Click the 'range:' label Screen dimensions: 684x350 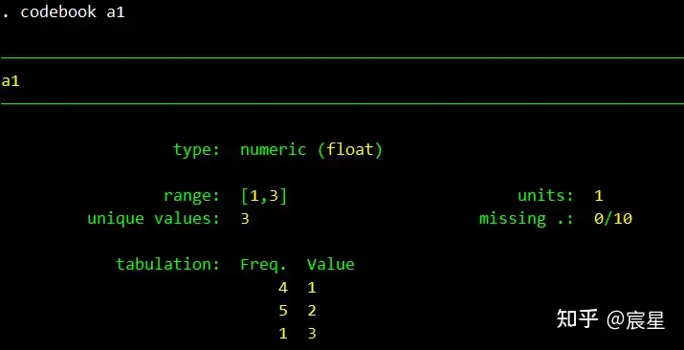coord(191,196)
